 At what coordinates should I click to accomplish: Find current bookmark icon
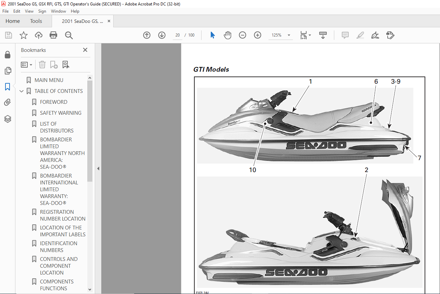click(66, 65)
